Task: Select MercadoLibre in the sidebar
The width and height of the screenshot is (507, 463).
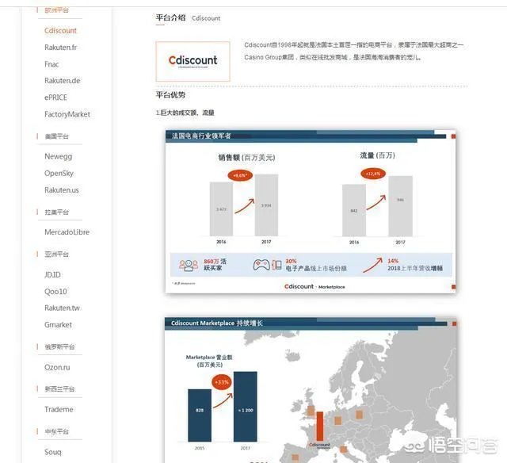Action: click(x=67, y=232)
